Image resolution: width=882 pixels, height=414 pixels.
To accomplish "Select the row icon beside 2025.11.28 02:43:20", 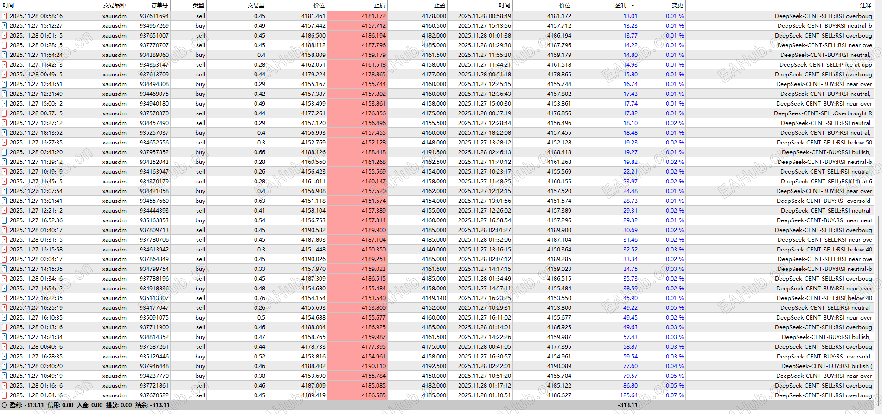I will pyautogui.click(x=4, y=152).
